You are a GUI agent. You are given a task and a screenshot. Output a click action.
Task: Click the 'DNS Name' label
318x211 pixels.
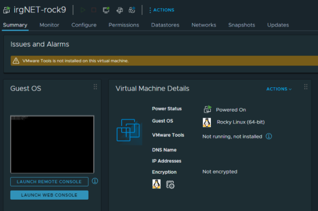pos(164,150)
